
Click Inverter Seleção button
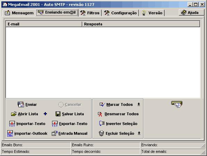tap(118, 124)
